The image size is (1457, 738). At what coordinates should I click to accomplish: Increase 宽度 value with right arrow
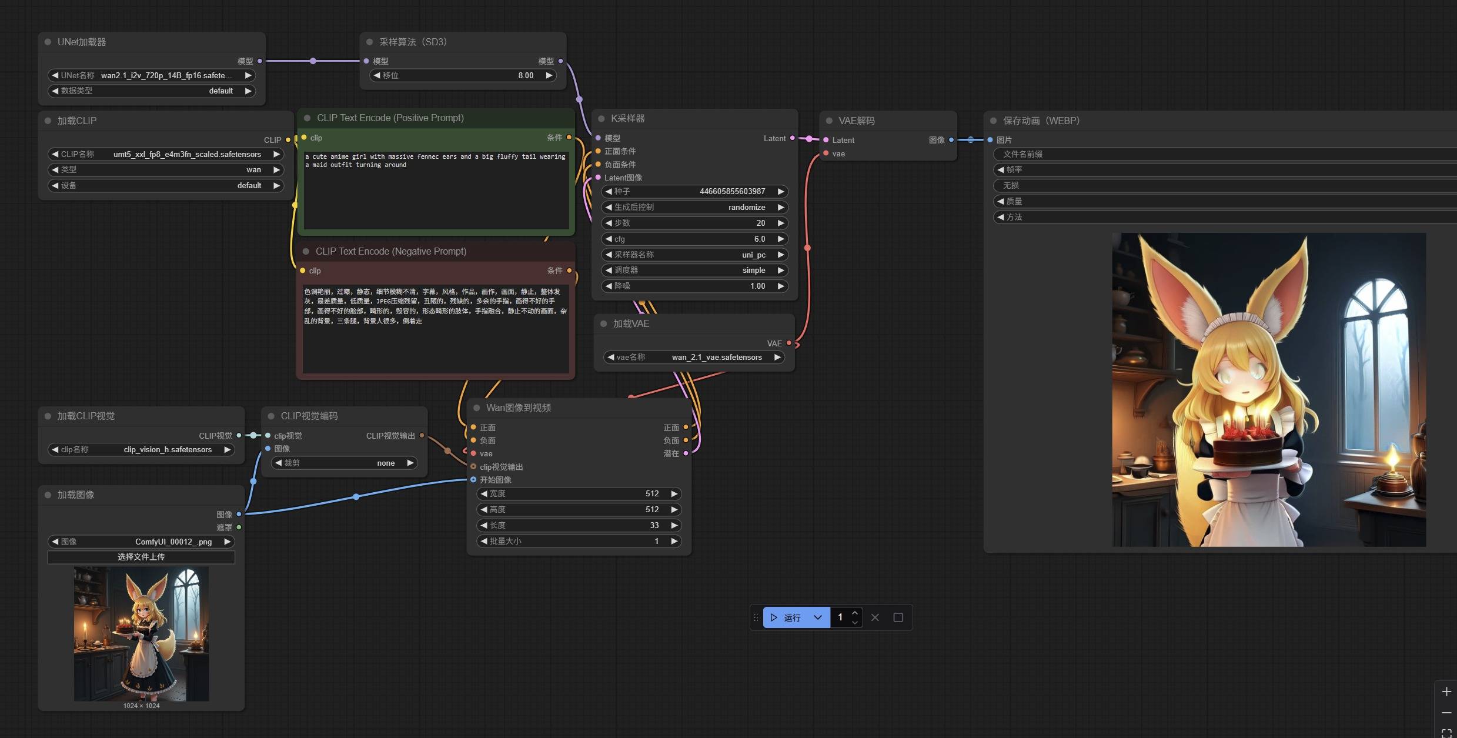(674, 494)
